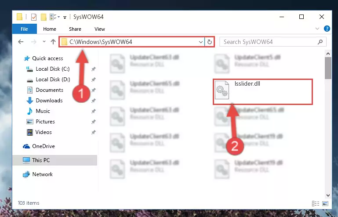This screenshot has height=217, width=338.
Task: Select This PC in navigation pane
Action: coord(55,160)
